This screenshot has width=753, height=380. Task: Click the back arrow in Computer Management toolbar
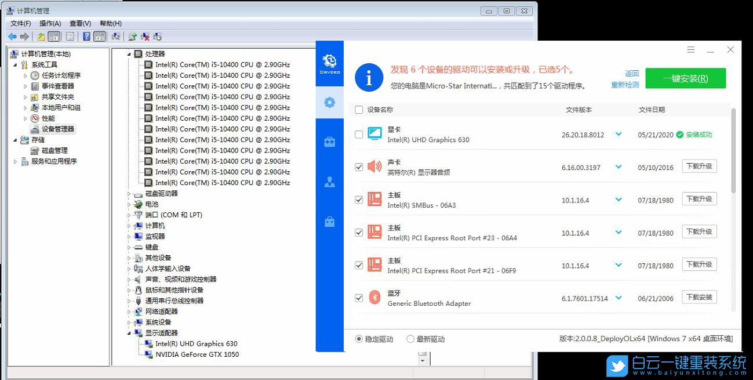click(x=12, y=36)
